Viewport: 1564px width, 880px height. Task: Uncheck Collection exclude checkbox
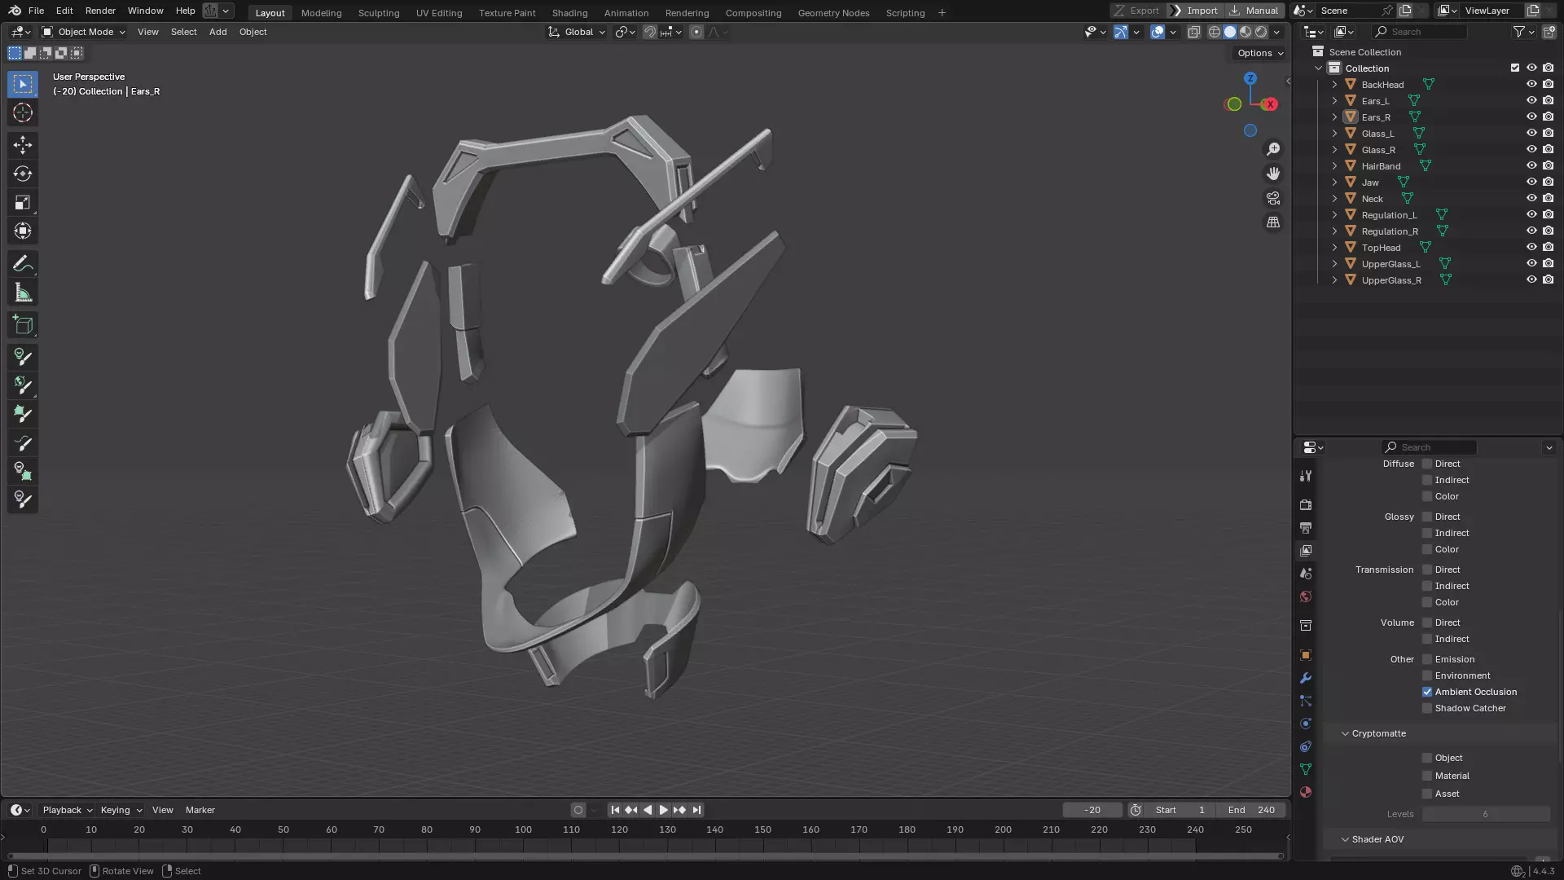tap(1515, 68)
